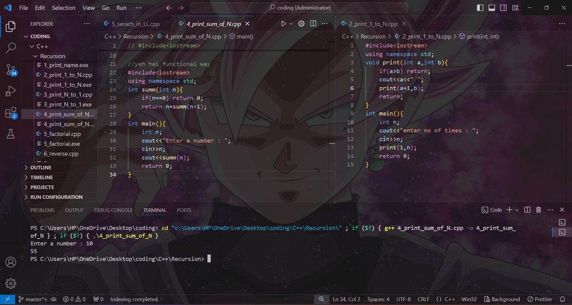Collapse the Recursion folder in explorer
Image resolution: width=572 pixels, height=305 pixels.
click(60, 56)
